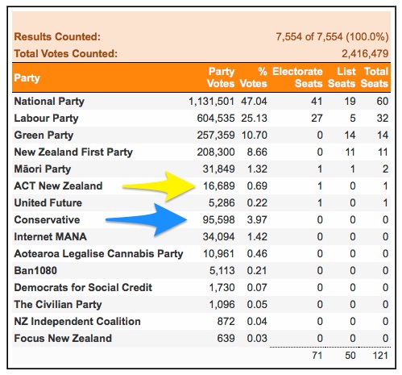
Task: Click the blue arrow pointing at Conservative votes
Action: click(147, 220)
